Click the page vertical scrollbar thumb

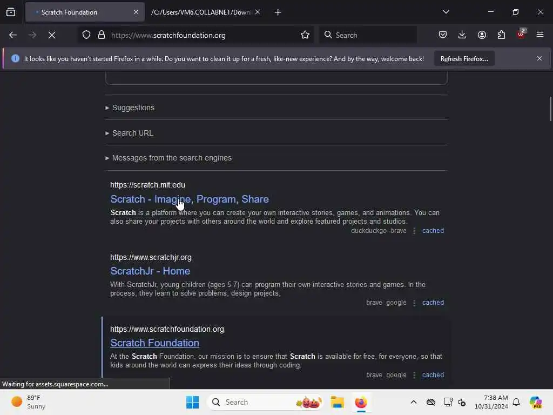coord(550,109)
